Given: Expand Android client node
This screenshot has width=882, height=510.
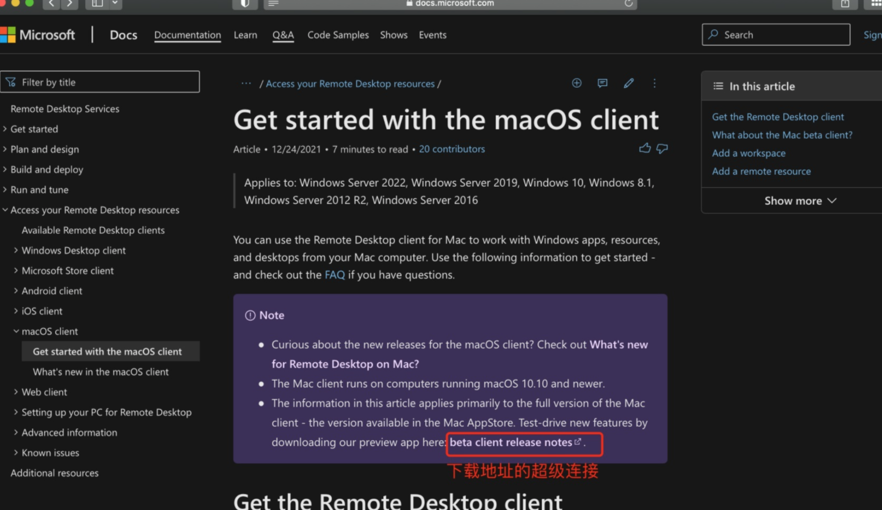Looking at the screenshot, I should tap(16, 291).
